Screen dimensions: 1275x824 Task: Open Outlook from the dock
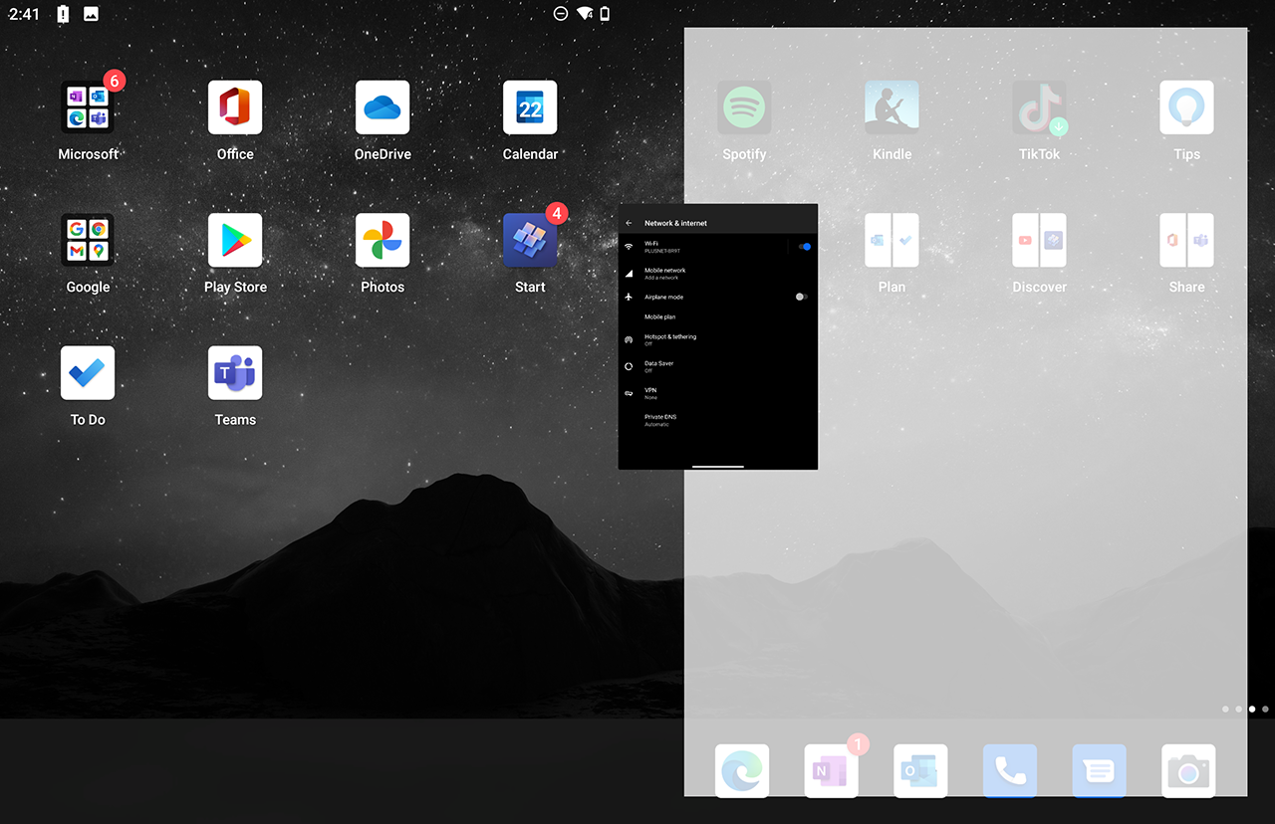pos(920,770)
